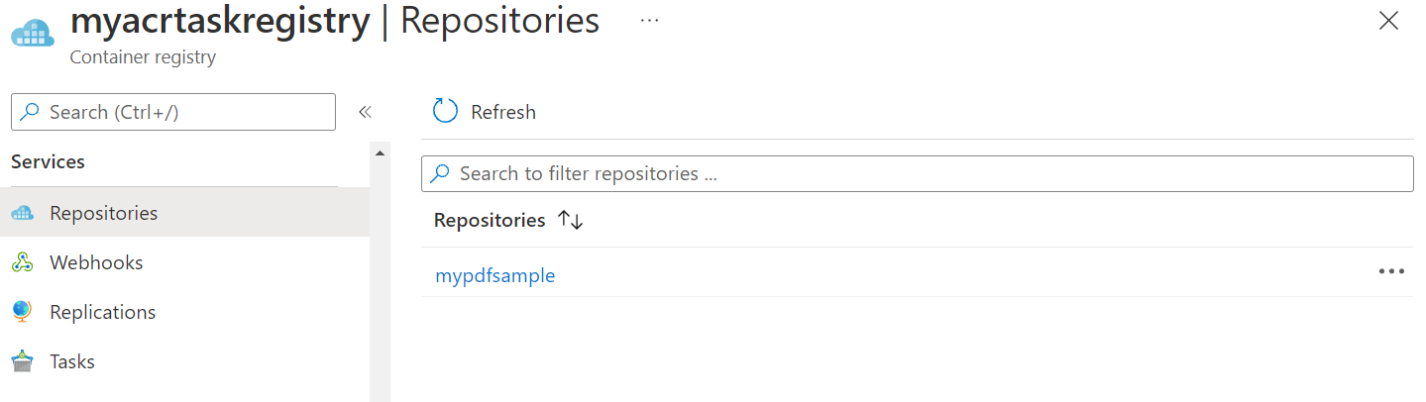This screenshot has width=1426, height=402.
Task: Click the Repositories cloud icon in sidebar
Action: click(x=22, y=214)
